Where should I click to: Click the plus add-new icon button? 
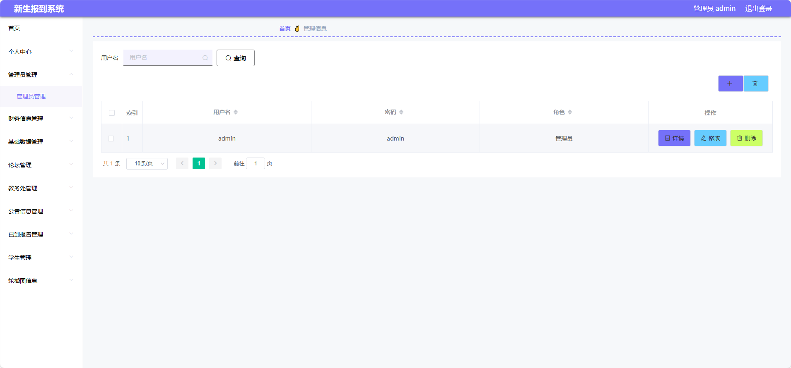731,84
